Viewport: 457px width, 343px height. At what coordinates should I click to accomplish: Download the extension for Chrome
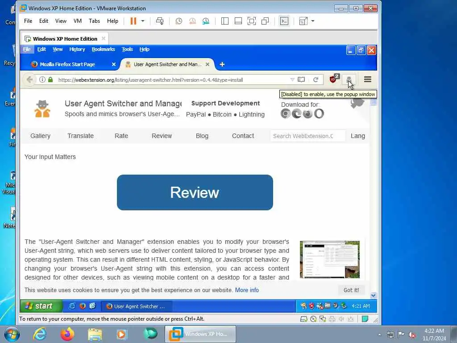pyautogui.click(x=286, y=113)
